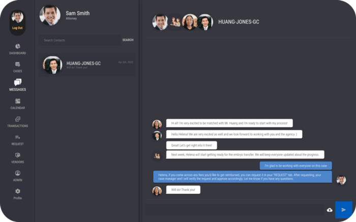
Task: Click Sam Smith's profile photo
Action: point(50,15)
